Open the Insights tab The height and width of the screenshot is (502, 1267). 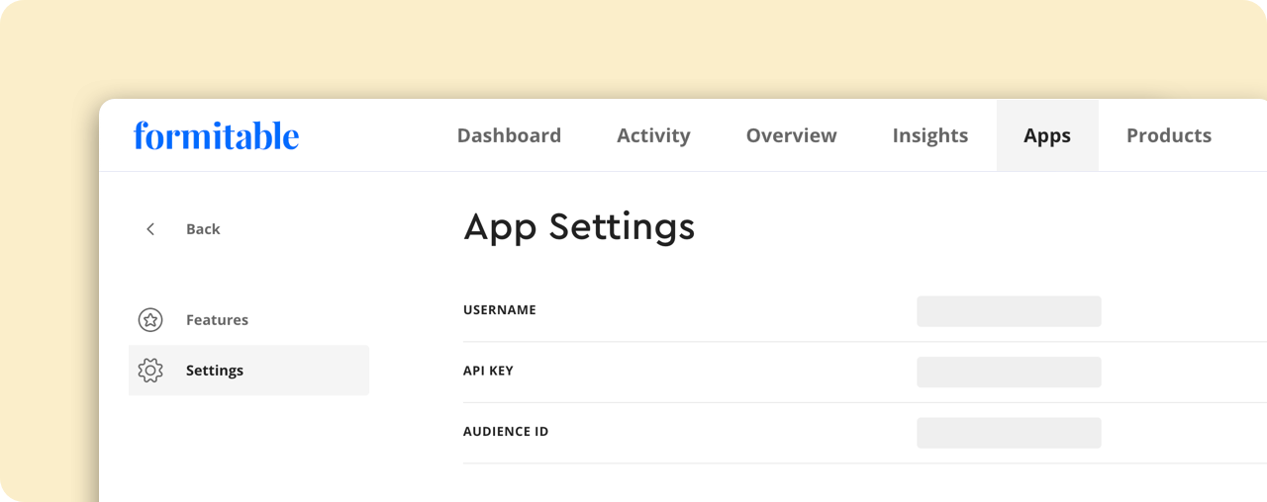tap(929, 135)
